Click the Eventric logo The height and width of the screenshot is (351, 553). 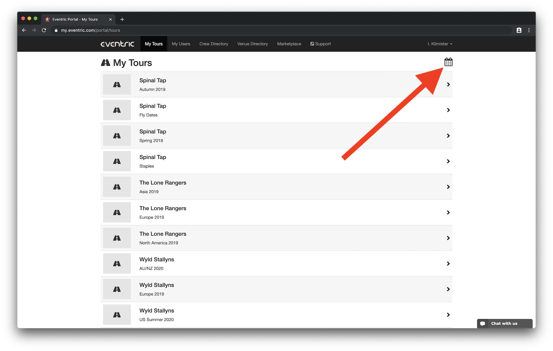[x=117, y=44]
